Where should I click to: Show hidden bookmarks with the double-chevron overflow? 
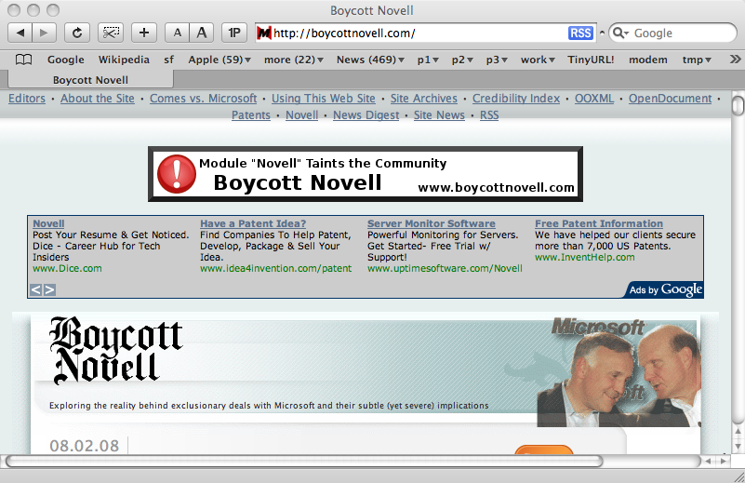735,60
